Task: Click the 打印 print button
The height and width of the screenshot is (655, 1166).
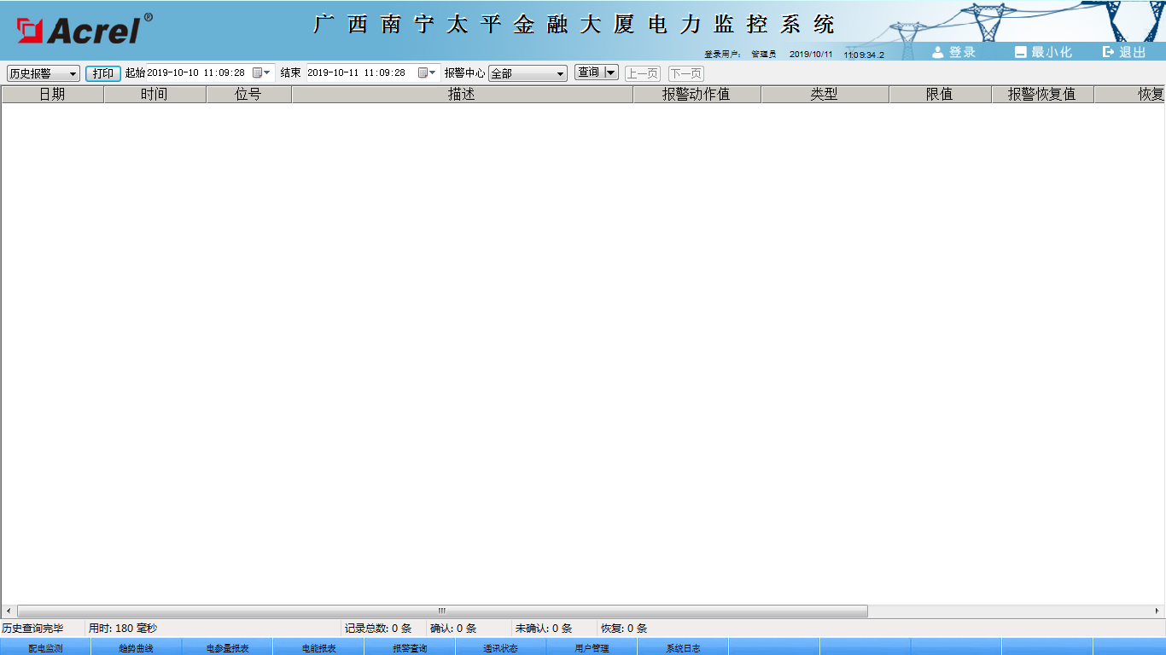Action: [102, 73]
